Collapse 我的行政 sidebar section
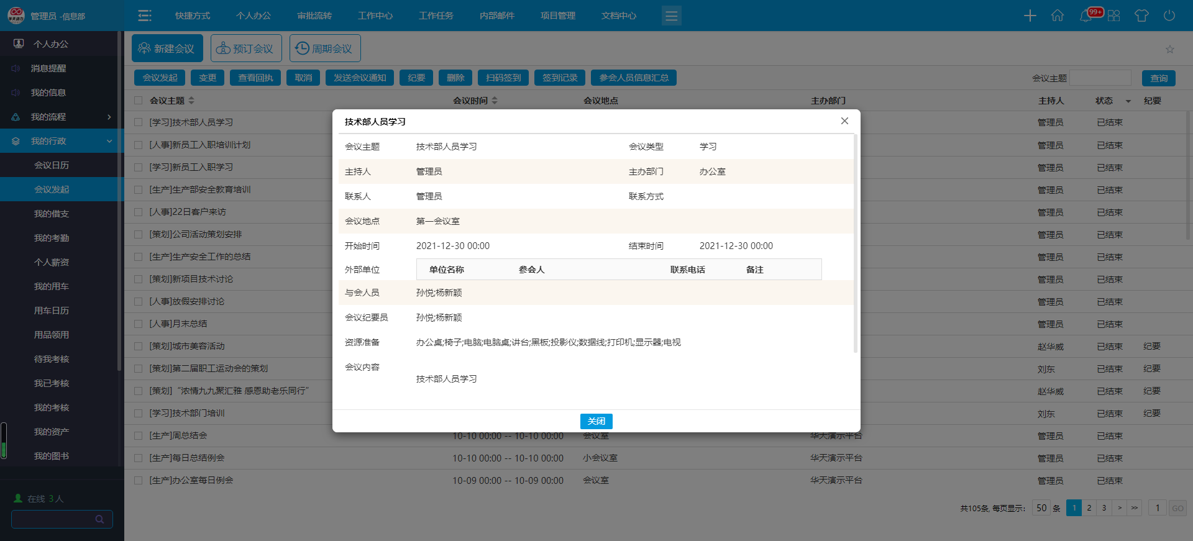The image size is (1193, 541). [62, 141]
